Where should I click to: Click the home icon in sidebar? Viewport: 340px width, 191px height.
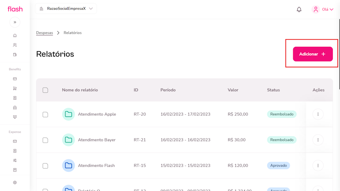click(15, 35)
